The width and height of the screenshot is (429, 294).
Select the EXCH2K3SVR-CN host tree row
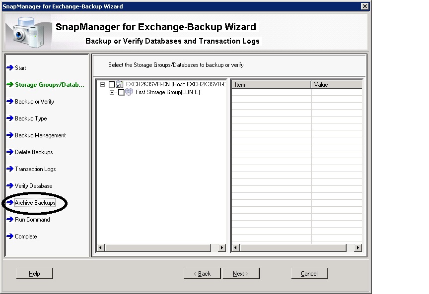tap(176, 84)
